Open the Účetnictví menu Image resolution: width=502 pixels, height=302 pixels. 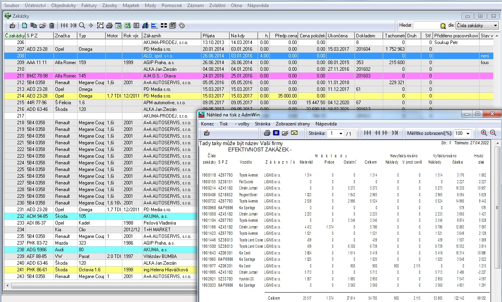click(35, 6)
